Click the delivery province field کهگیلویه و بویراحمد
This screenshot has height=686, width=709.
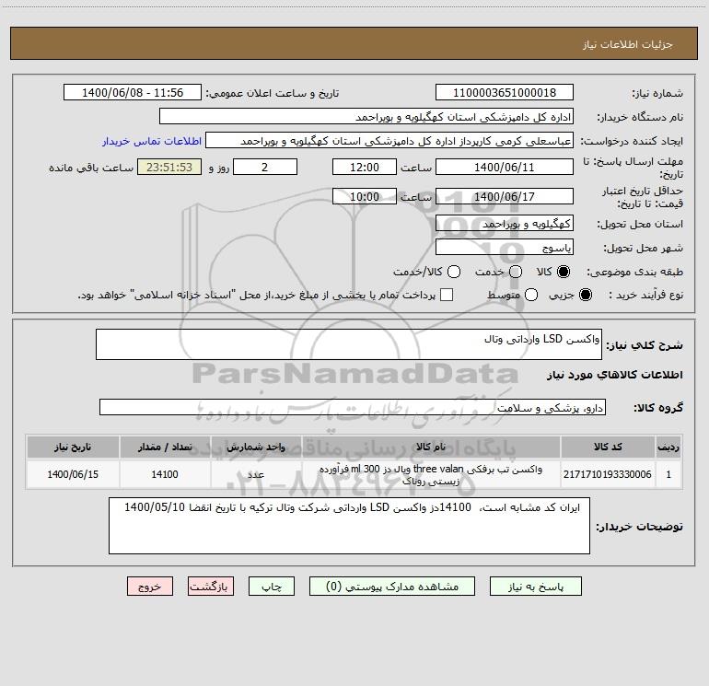505,223
